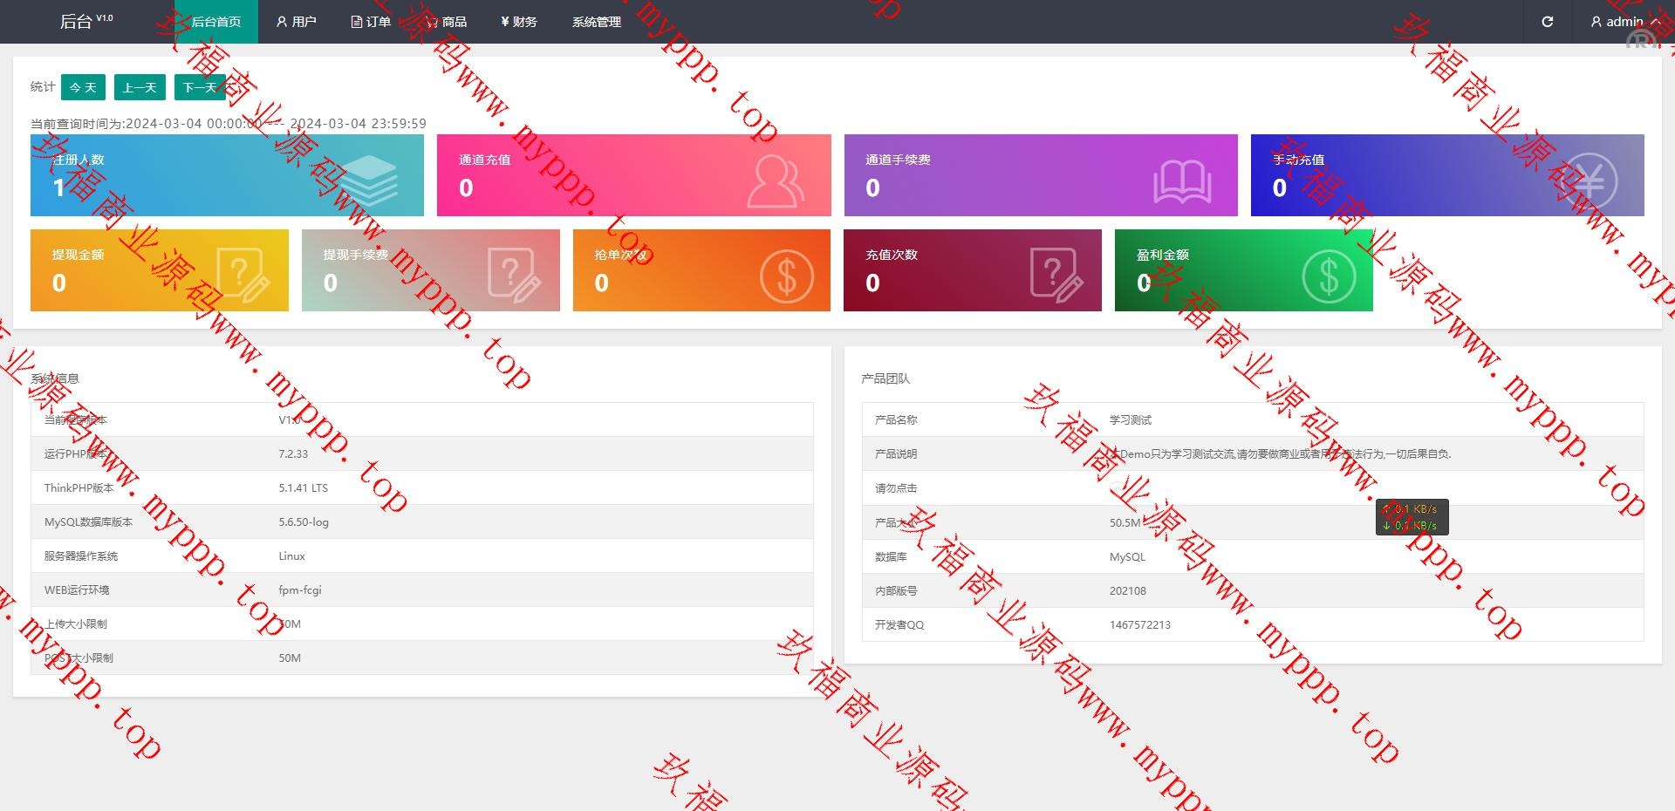Click the edit-question icon on 提现手续费 card

pyautogui.click(x=513, y=275)
